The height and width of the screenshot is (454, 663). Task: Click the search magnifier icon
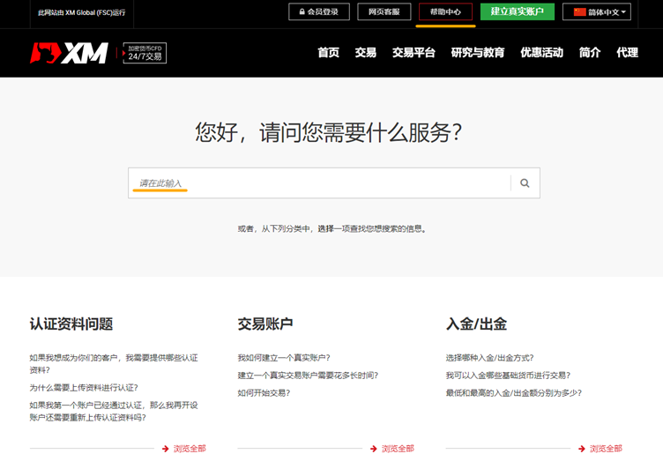pos(525,183)
